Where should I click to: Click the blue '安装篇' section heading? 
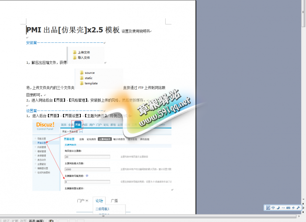point(31,43)
